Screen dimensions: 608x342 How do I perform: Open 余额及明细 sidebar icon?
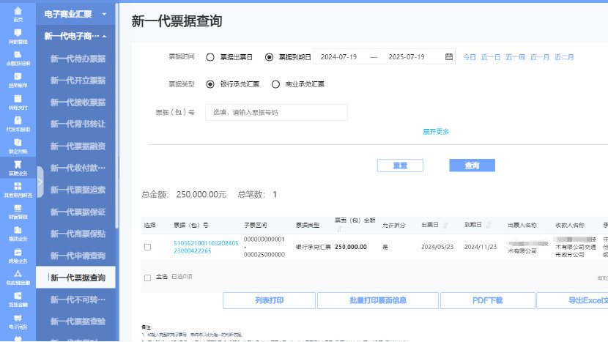(18, 58)
